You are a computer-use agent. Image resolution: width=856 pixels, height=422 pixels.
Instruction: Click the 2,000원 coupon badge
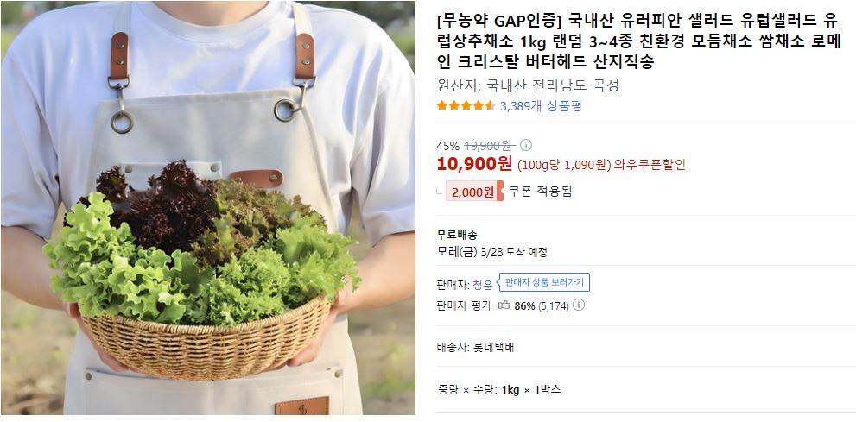(474, 192)
